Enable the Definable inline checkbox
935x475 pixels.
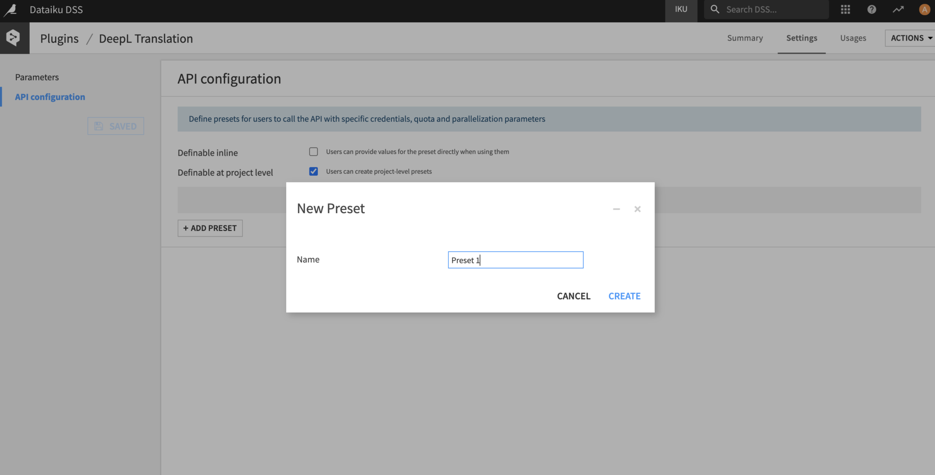click(313, 151)
